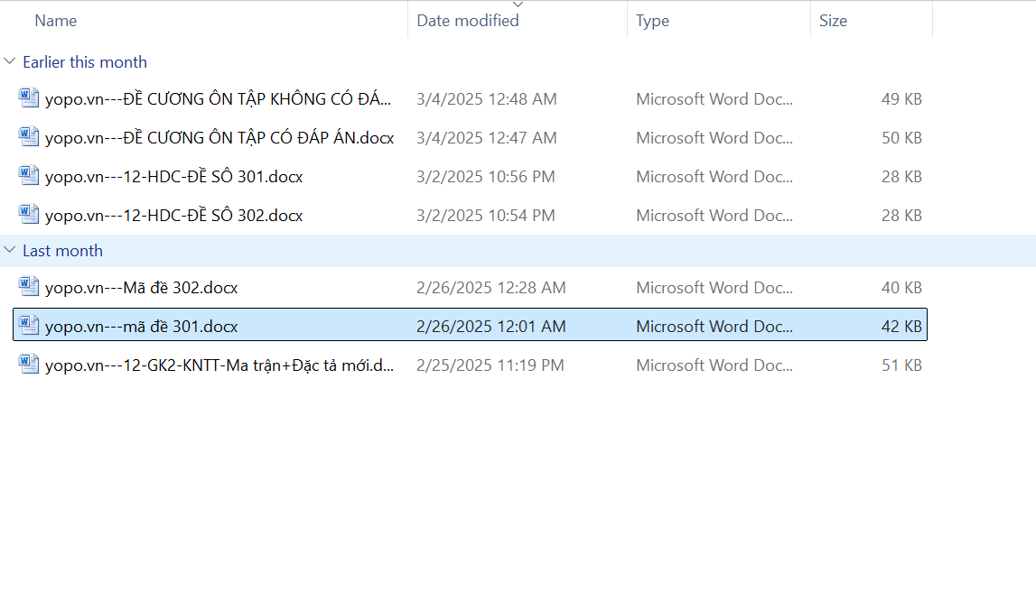Click Word icon of ĐỀ CƯƠNG ÔN TẬP CÓ ĐÁP ÁN.docx
Image resolution: width=1036 pixels, height=610 pixels.
29,137
